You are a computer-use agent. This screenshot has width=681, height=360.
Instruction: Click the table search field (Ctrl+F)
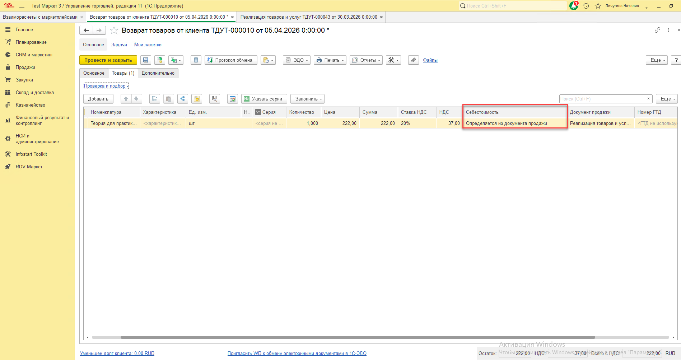(602, 99)
